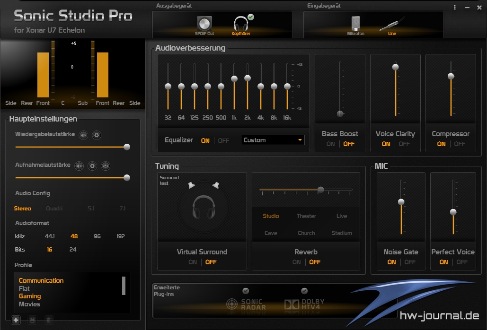Mute the Wiedergabelautstärke playback volume
This screenshot has width=487, height=330.
pos(83,135)
